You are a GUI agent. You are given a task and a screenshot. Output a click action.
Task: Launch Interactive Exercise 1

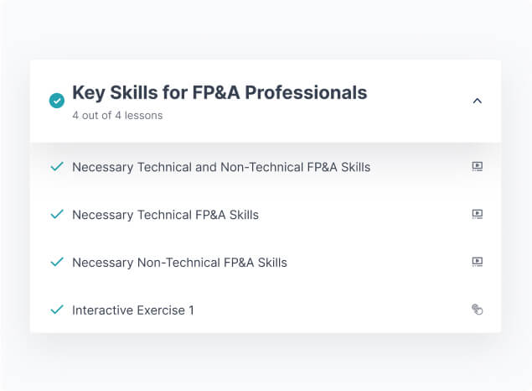(x=132, y=310)
